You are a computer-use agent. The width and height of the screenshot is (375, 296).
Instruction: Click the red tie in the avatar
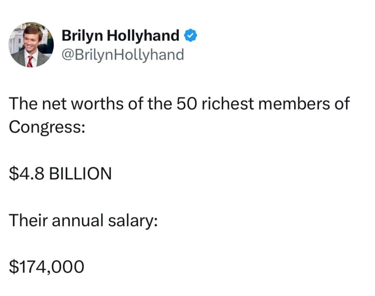(x=30, y=61)
